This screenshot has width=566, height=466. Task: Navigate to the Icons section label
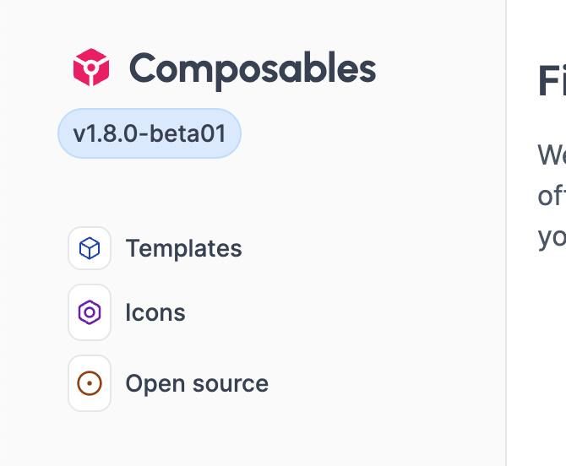coord(155,312)
